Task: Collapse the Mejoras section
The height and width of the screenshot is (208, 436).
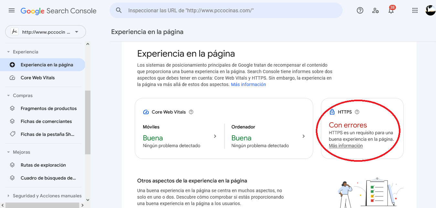Action: (x=8, y=152)
